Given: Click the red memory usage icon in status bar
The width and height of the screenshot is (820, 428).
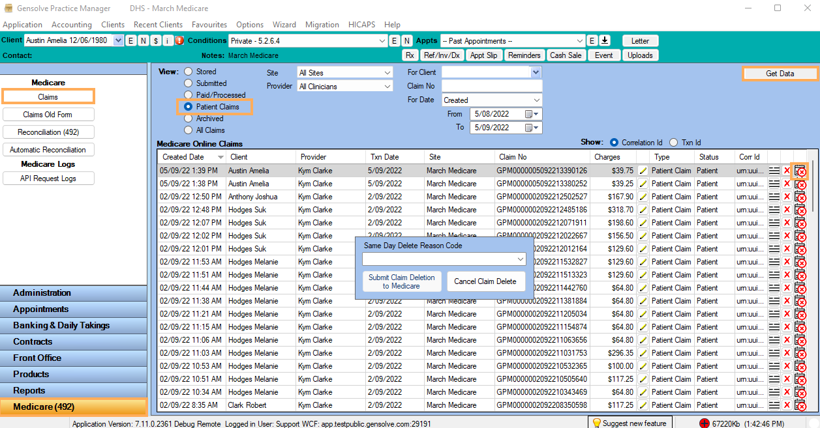Looking at the screenshot, I should coord(704,423).
